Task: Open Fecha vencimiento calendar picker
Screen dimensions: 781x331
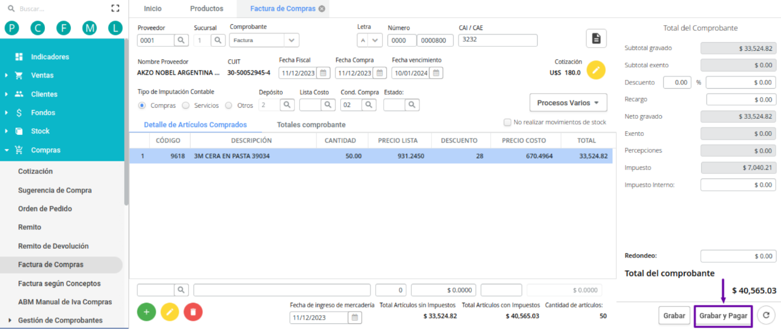Action: tap(435, 73)
